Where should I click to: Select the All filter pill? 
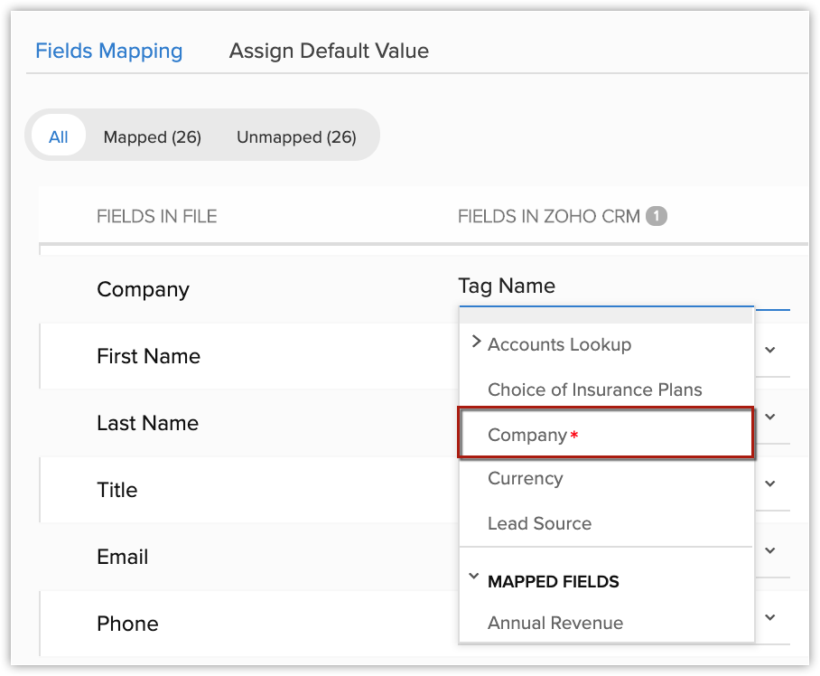(59, 136)
